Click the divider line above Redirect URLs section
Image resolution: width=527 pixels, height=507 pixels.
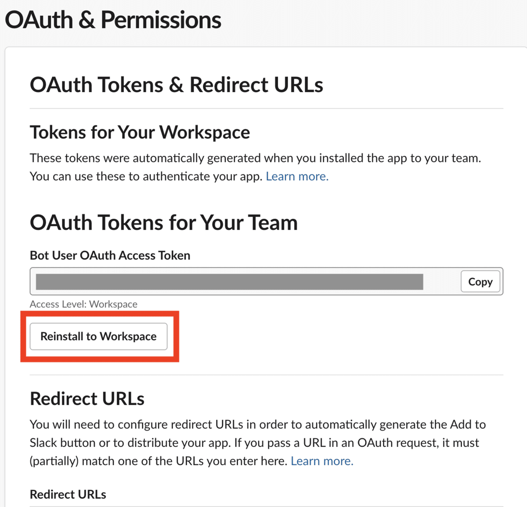click(x=266, y=375)
